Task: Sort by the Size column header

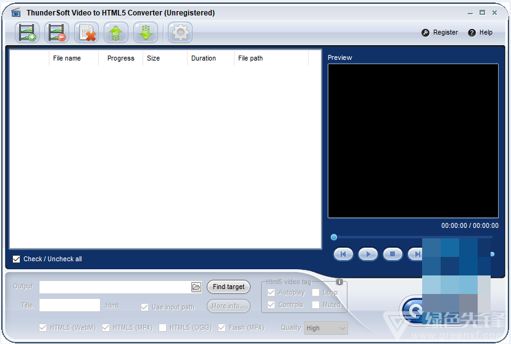Action: [165, 58]
